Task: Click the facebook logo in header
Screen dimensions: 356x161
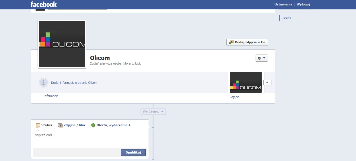Action: [x=44, y=4]
